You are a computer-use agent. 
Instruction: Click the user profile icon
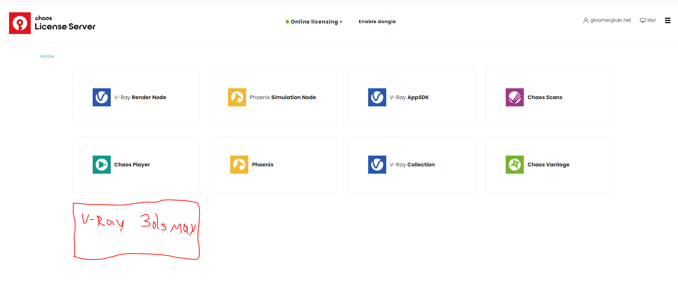tap(586, 20)
